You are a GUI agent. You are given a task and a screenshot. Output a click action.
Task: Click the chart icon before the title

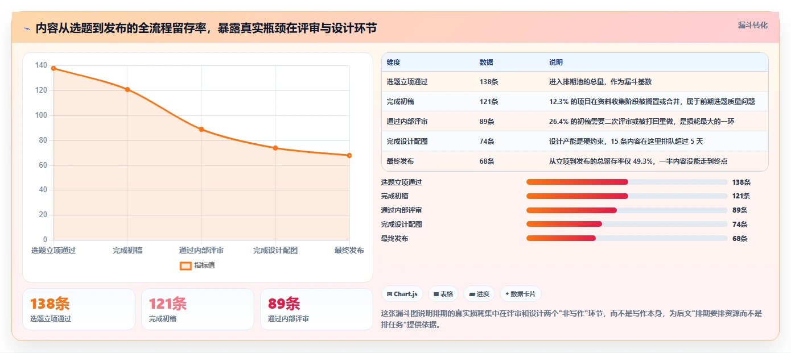[x=26, y=28]
